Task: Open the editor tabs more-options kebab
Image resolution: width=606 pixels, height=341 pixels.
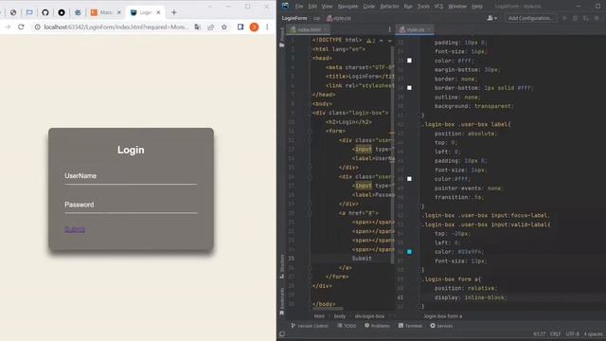Action: 389,29
